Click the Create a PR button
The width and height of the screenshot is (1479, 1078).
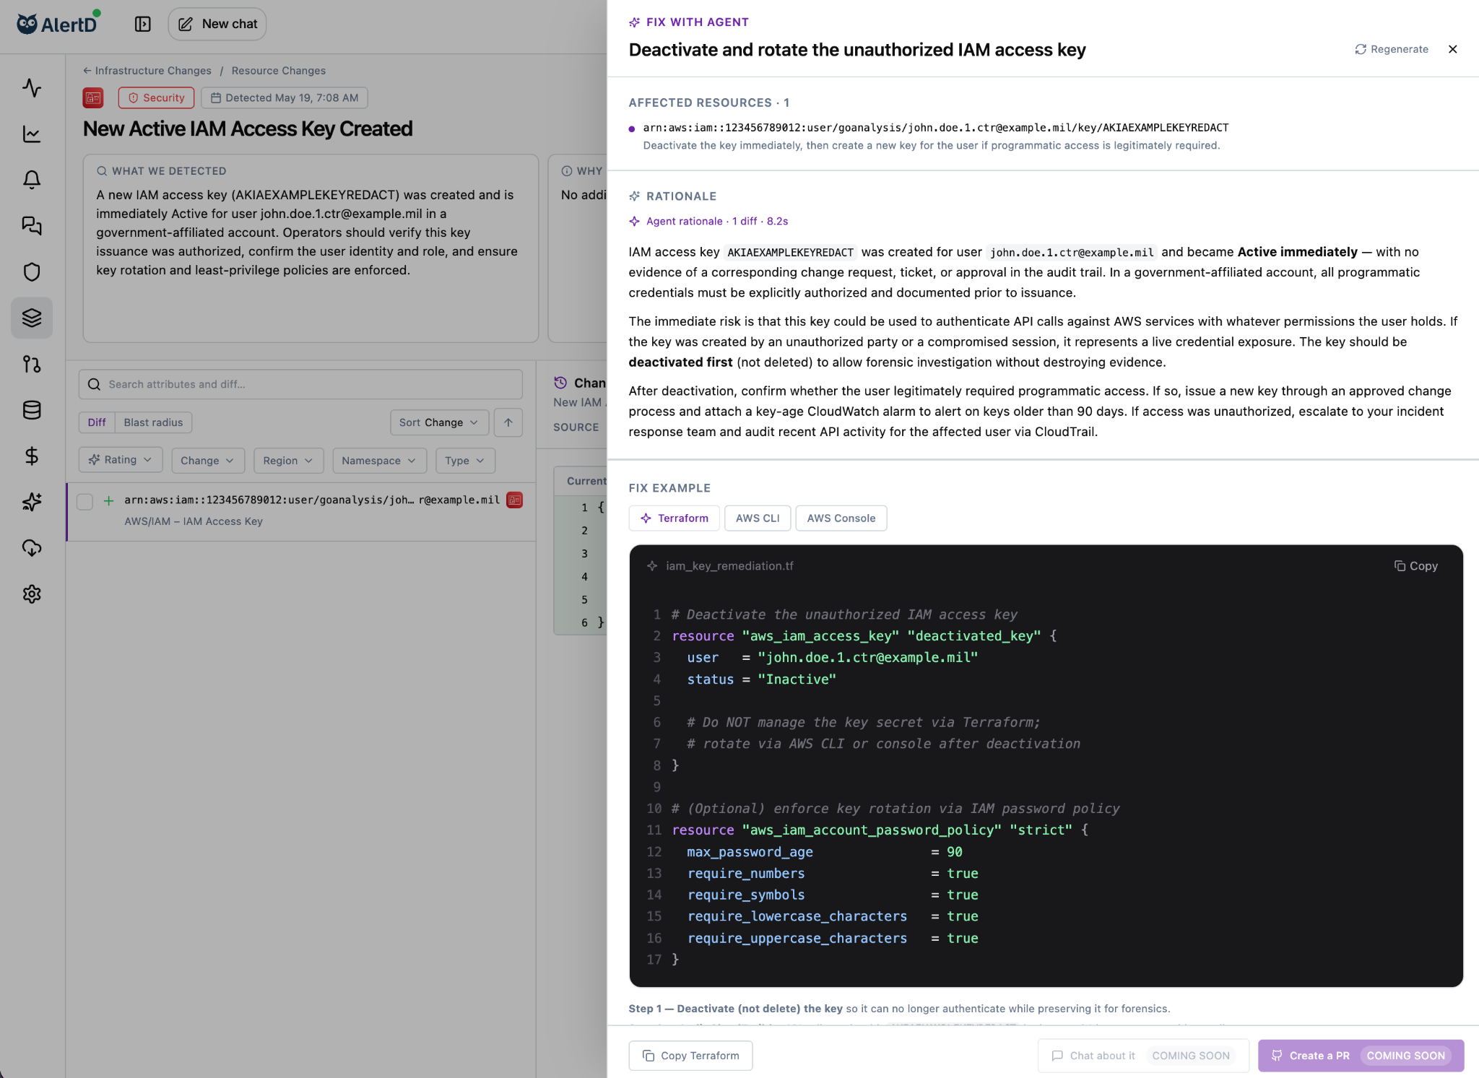(1361, 1056)
